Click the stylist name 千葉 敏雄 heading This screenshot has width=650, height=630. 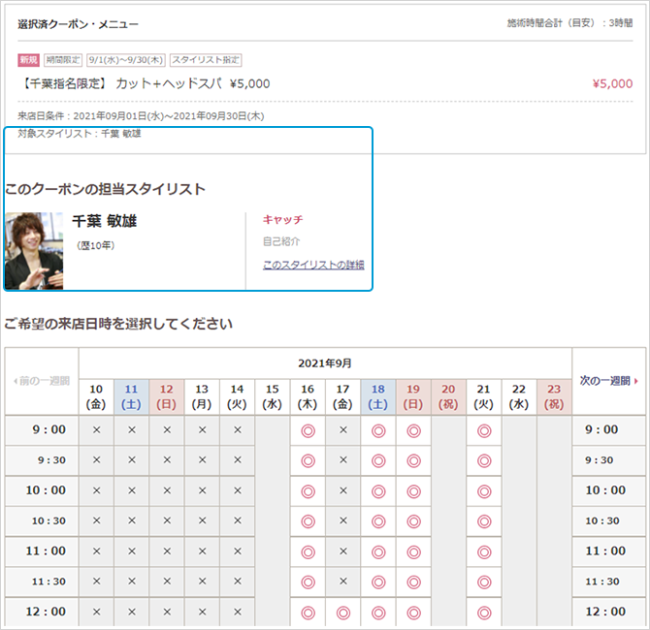(105, 221)
